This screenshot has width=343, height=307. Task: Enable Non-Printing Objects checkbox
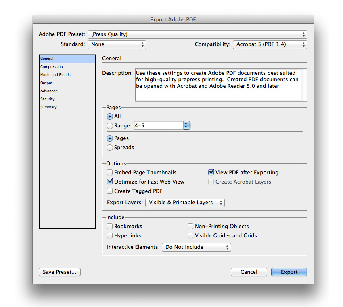(190, 226)
